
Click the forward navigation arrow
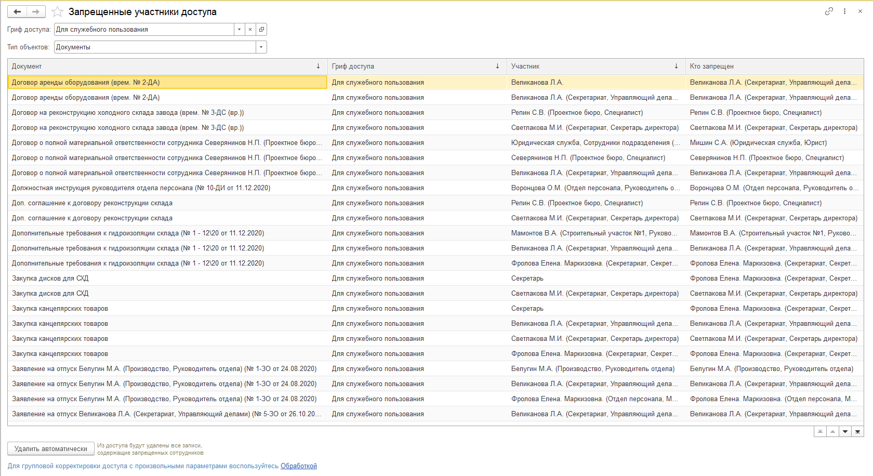[x=35, y=11]
